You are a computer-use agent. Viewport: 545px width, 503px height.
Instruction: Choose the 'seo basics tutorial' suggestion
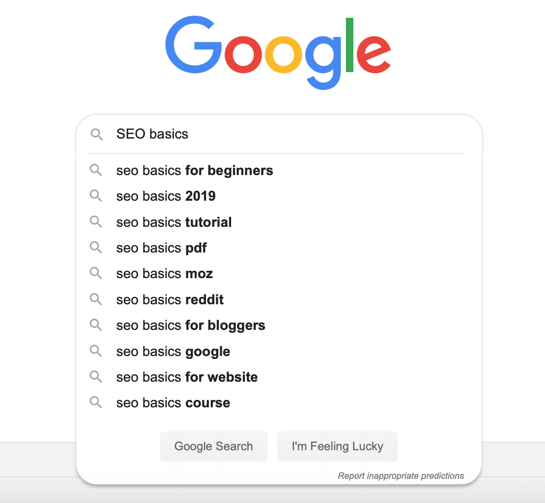pyautogui.click(x=279, y=222)
